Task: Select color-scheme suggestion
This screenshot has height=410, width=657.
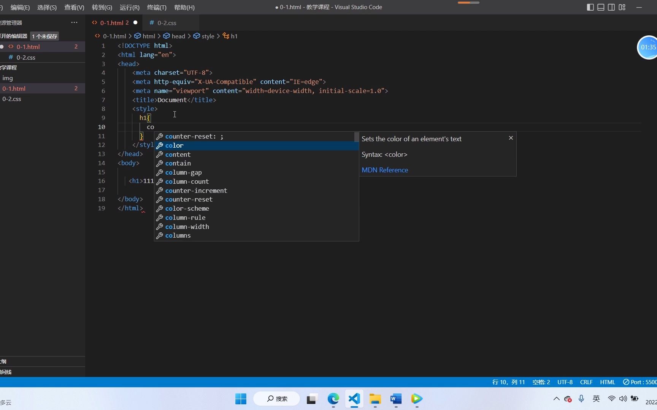Action: (x=256, y=208)
